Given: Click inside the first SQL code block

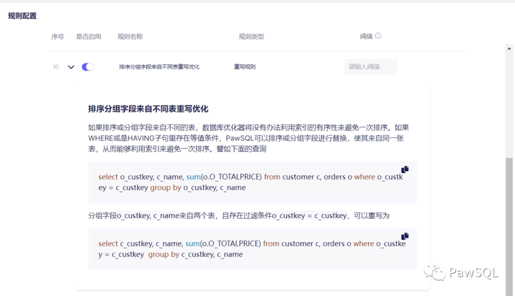Looking at the screenshot, I should pyautogui.click(x=252, y=182).
